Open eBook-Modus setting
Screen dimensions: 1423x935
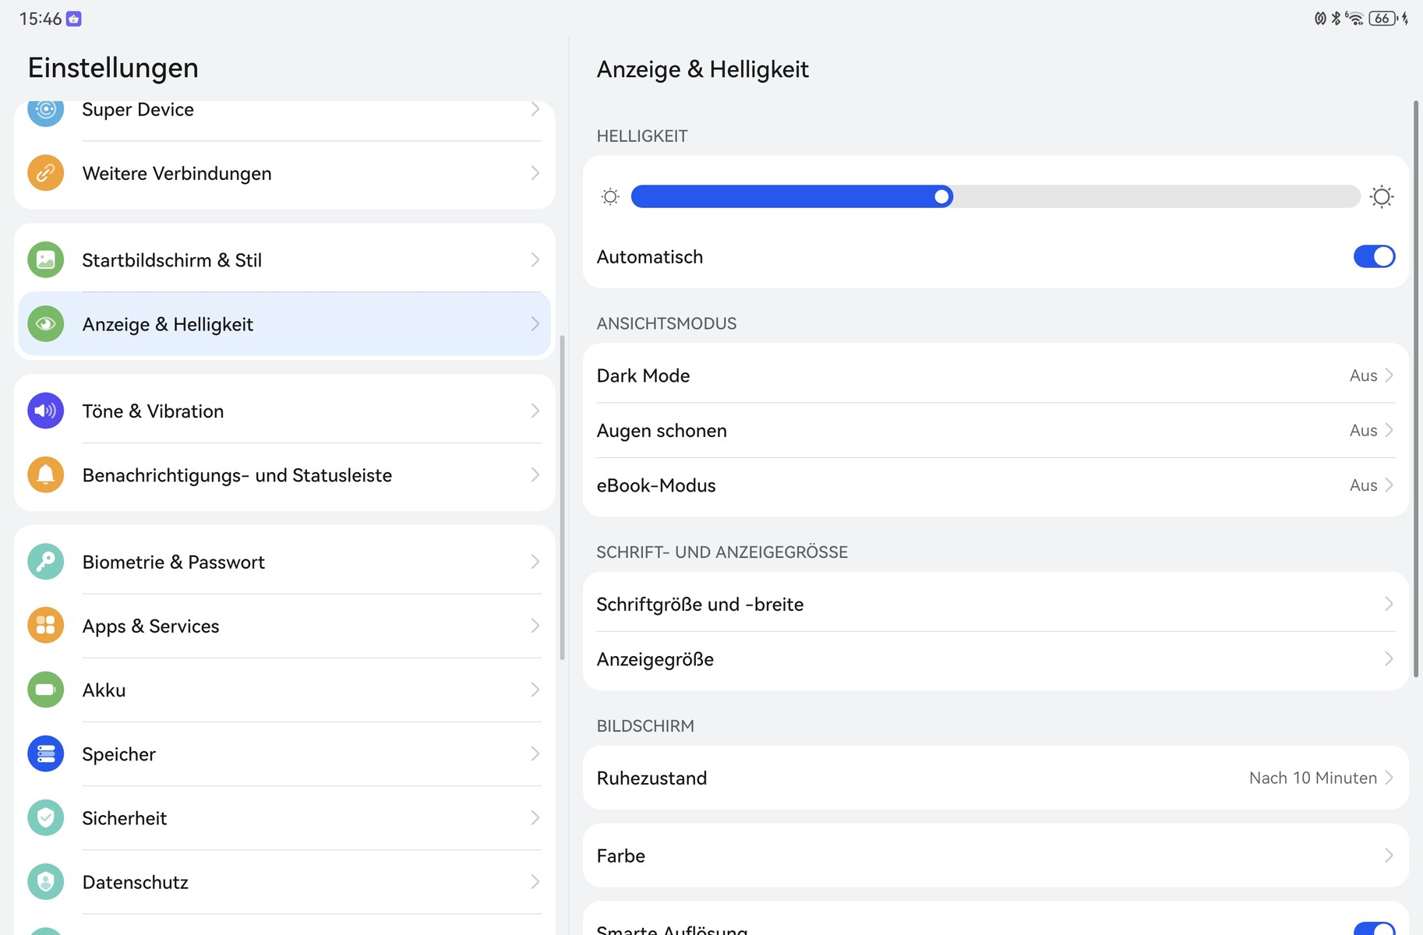(x=994, y=485)
